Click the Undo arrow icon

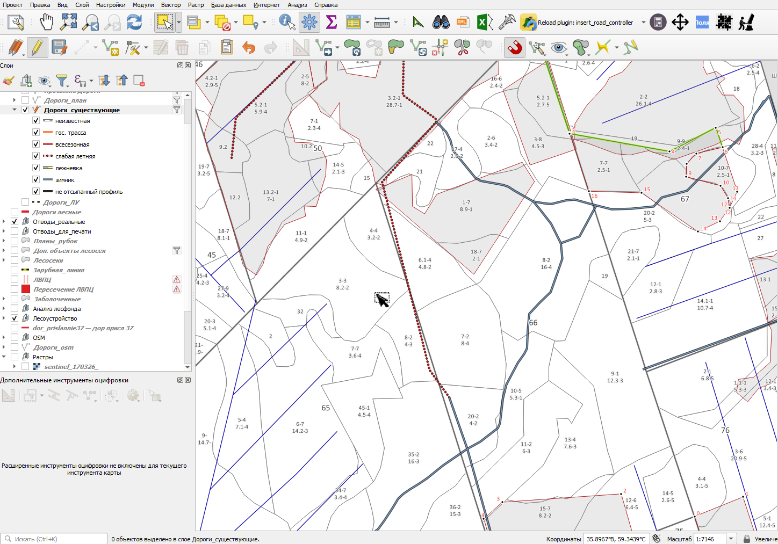point(248,48)
